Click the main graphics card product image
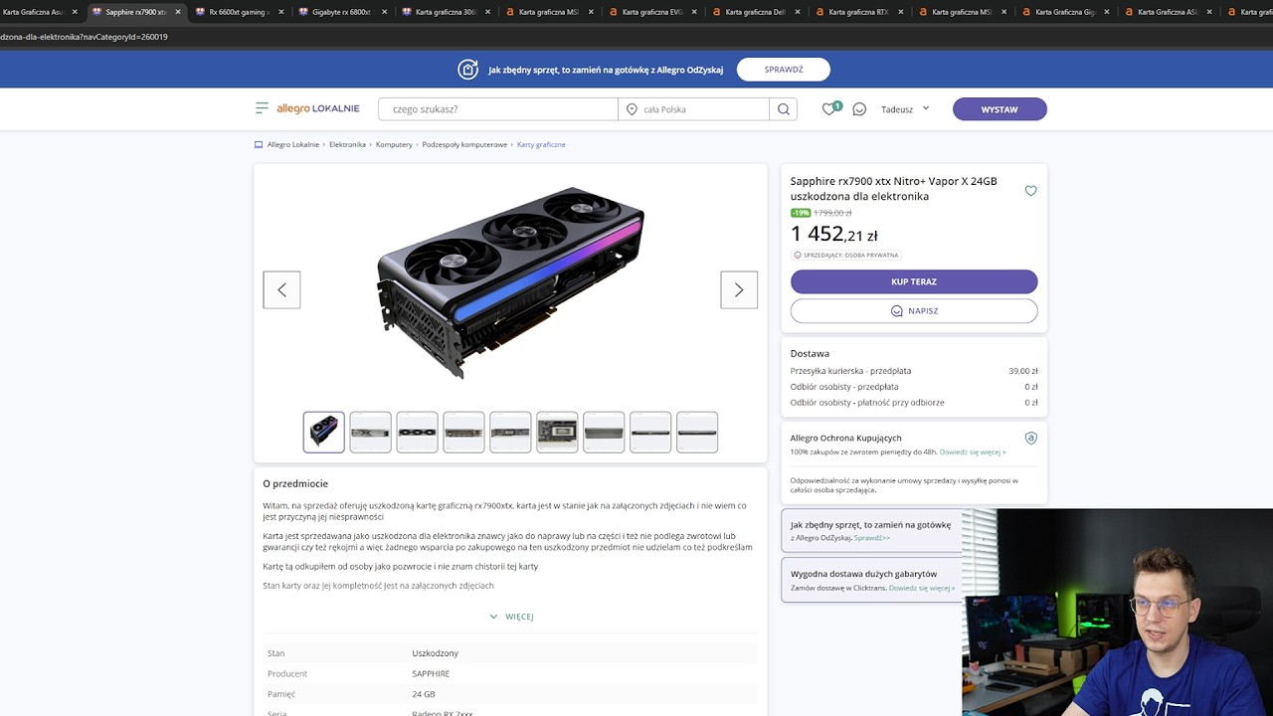Viewport: 1273px width, 716px height. click(x=510, y=283)
